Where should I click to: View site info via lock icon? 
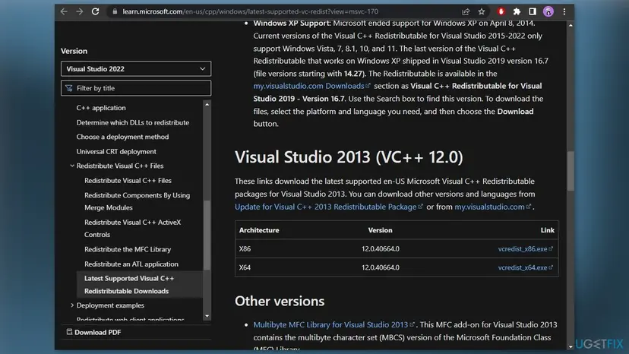[115, 11]
